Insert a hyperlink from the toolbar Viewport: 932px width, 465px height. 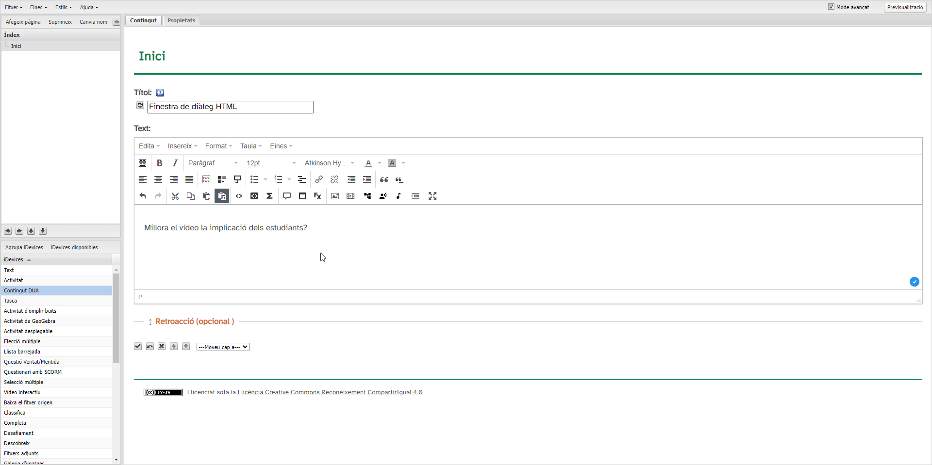coord(319,179)
